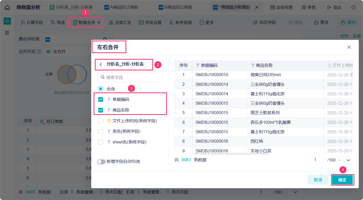Open 条件赋值 tool
The height and width of the screenshot is (200, 363).
181,23
